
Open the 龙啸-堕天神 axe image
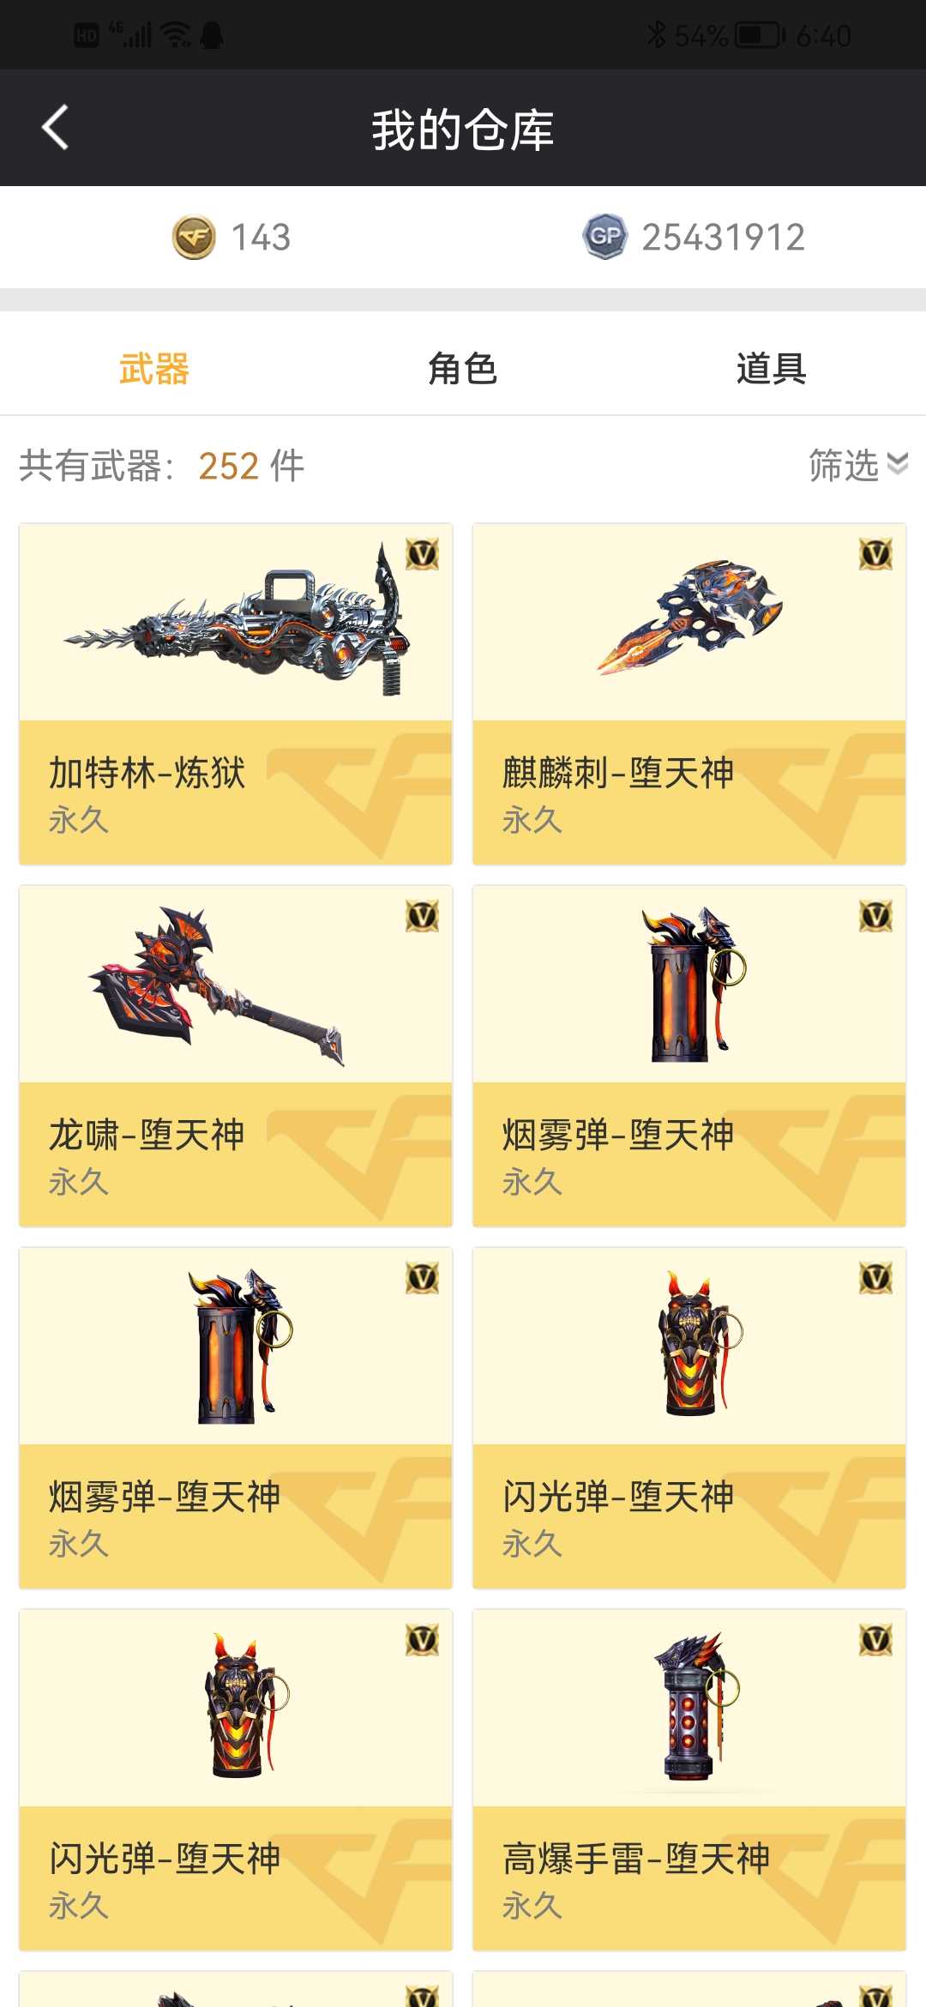coord(216,986)
